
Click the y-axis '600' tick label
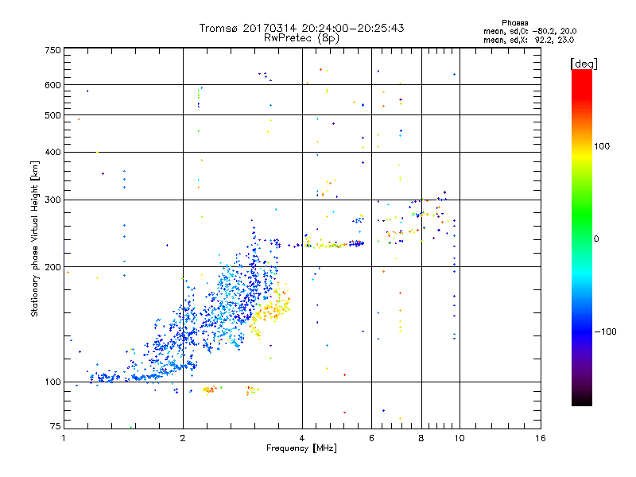[52, 85]
